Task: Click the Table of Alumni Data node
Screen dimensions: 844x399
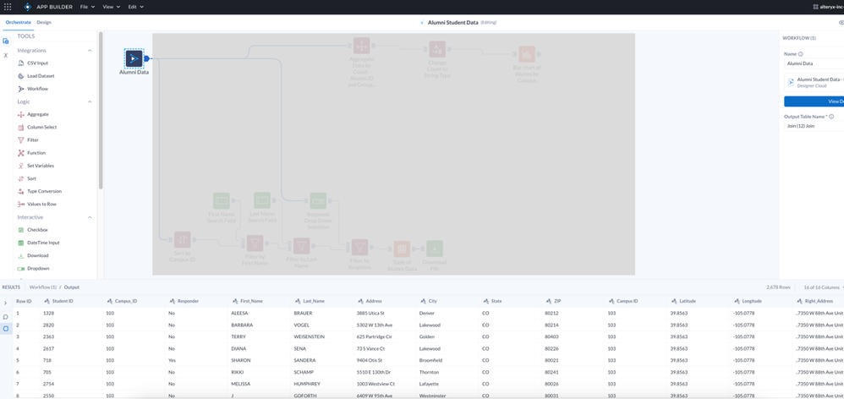Action: (401, 249)
